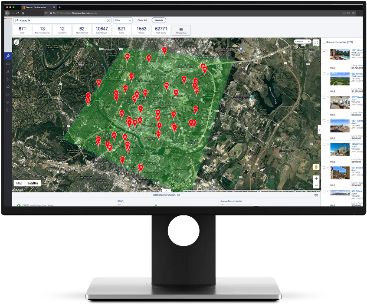The height and width of the screenshot is (304, 367).
Task: Open the interior photo for property 3
Action: coord(340,102)
